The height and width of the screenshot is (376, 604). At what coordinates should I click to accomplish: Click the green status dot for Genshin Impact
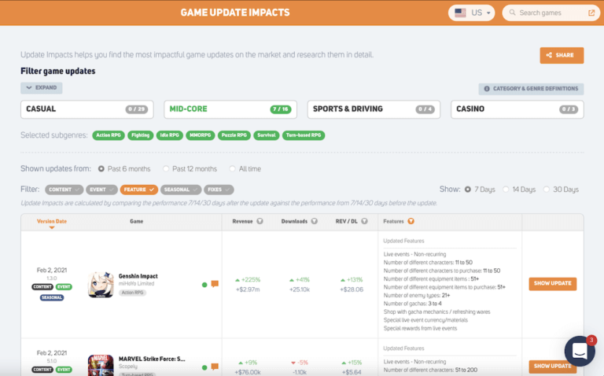pyautogui.click(x=204, y=285)
